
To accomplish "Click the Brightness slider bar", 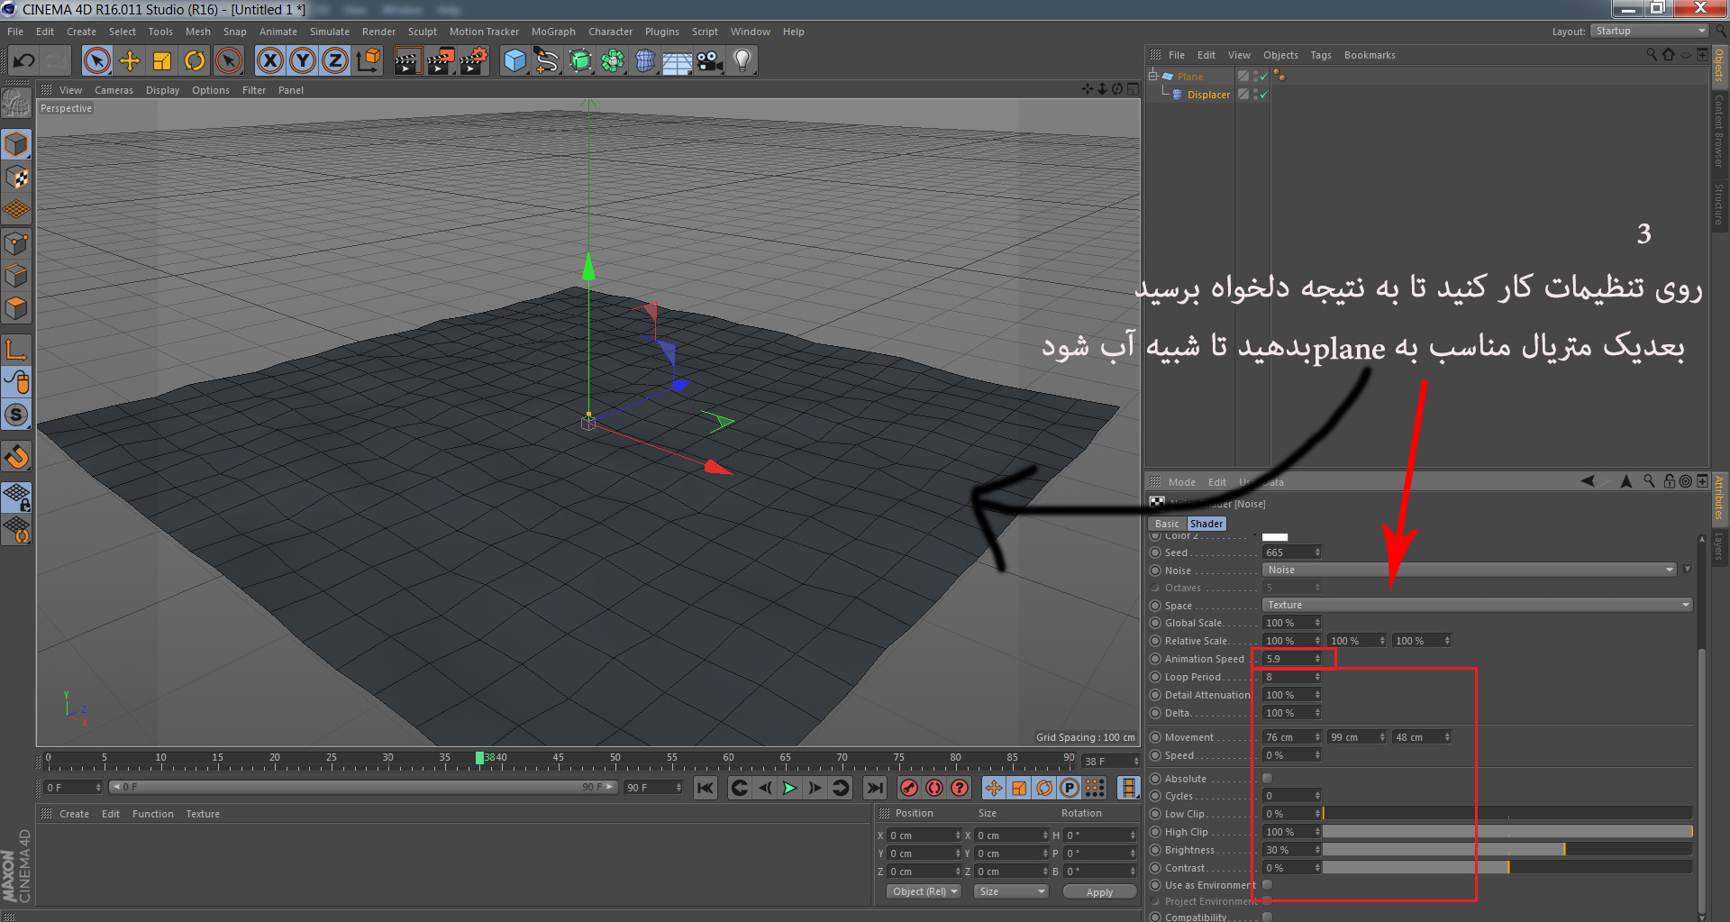I will (1507, 850).
